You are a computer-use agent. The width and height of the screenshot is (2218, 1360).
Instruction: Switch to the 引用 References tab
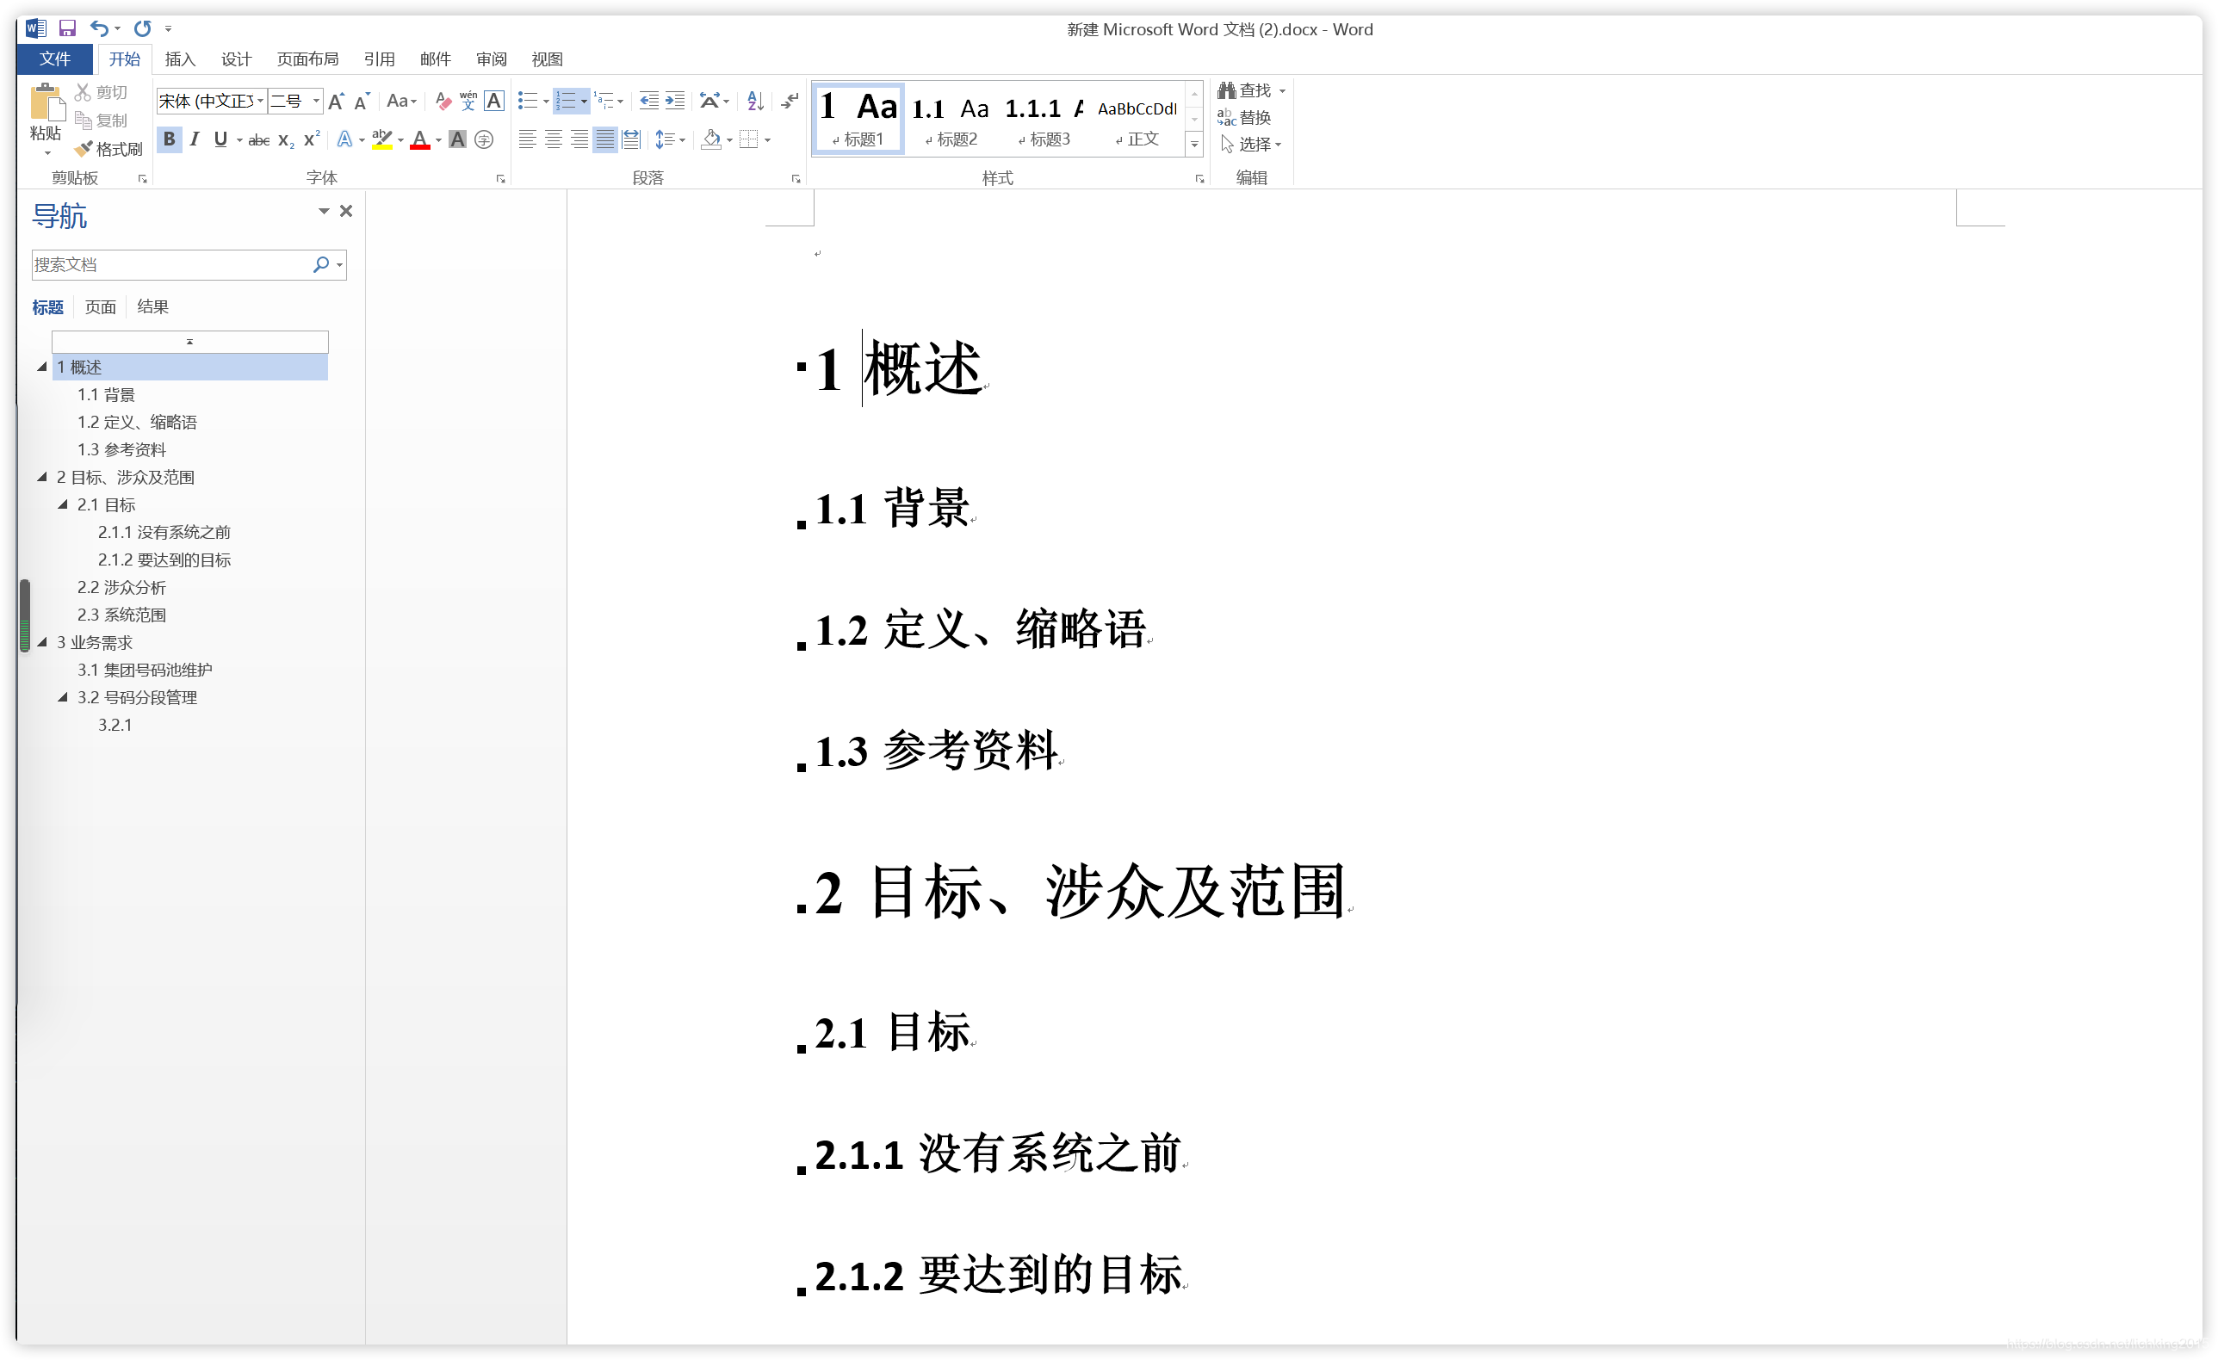pyautogui.click(x=379, y=59)
